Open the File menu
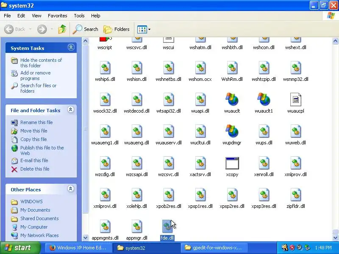Image resolution: width=339 pixels, height=254 pixels. (x=7, y=16)
